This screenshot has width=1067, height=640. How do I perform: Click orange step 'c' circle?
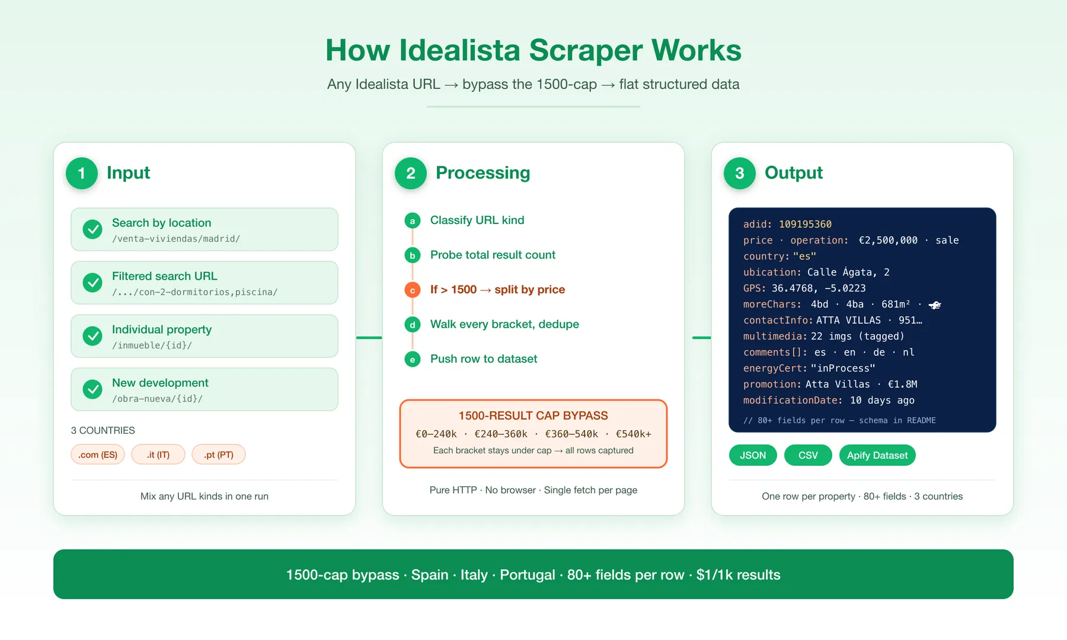pos(413,290)
